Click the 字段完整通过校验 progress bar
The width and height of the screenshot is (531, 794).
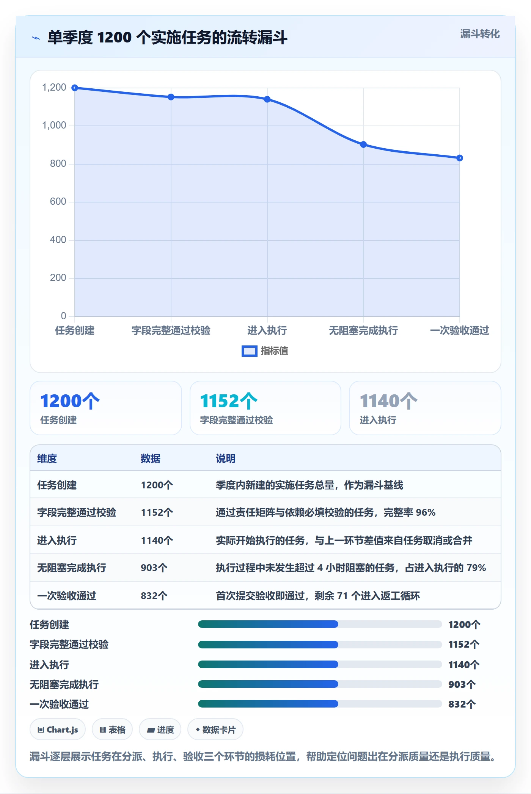(320, 644)
